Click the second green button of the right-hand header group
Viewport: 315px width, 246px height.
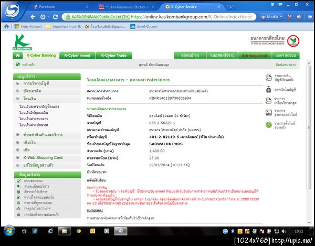tap(222, 56)
